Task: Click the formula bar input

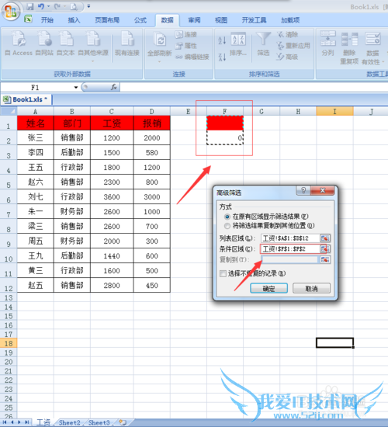Action: [254, 87]
